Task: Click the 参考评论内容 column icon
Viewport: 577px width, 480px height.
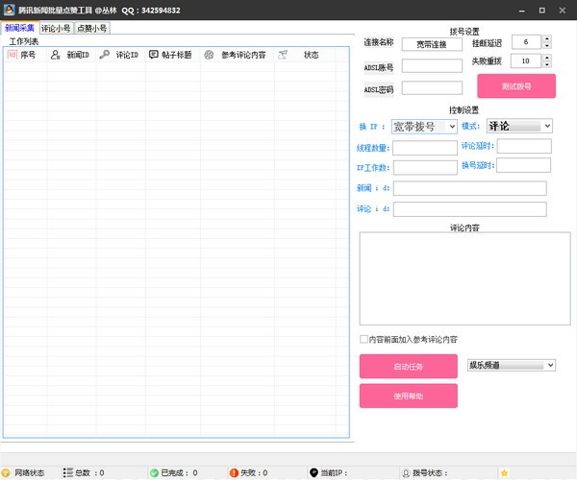Action: click(209, 56)
